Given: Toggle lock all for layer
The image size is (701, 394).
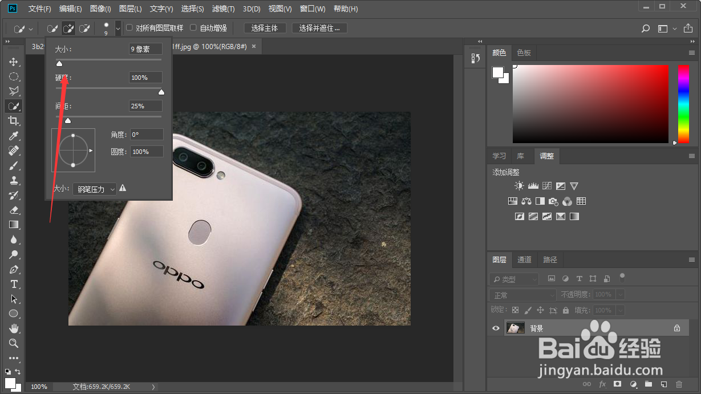Looking at the screenshot, I should coord(566,310).
